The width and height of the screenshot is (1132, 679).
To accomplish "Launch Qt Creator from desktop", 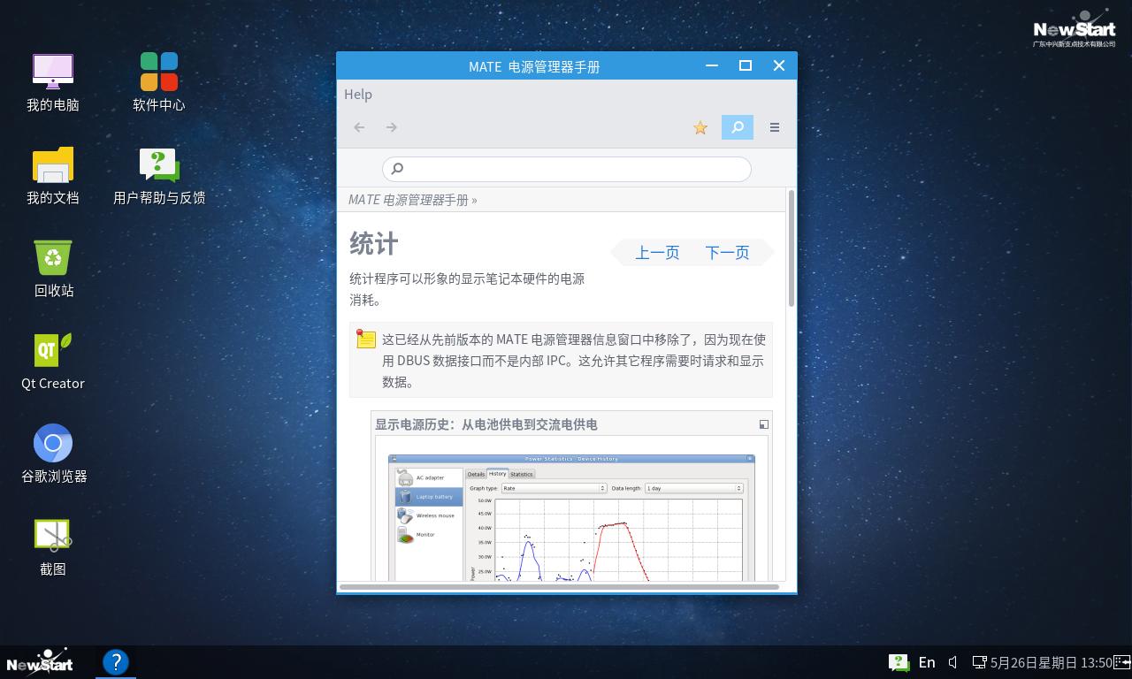I will pyautogui.click(x=53, y=362).
